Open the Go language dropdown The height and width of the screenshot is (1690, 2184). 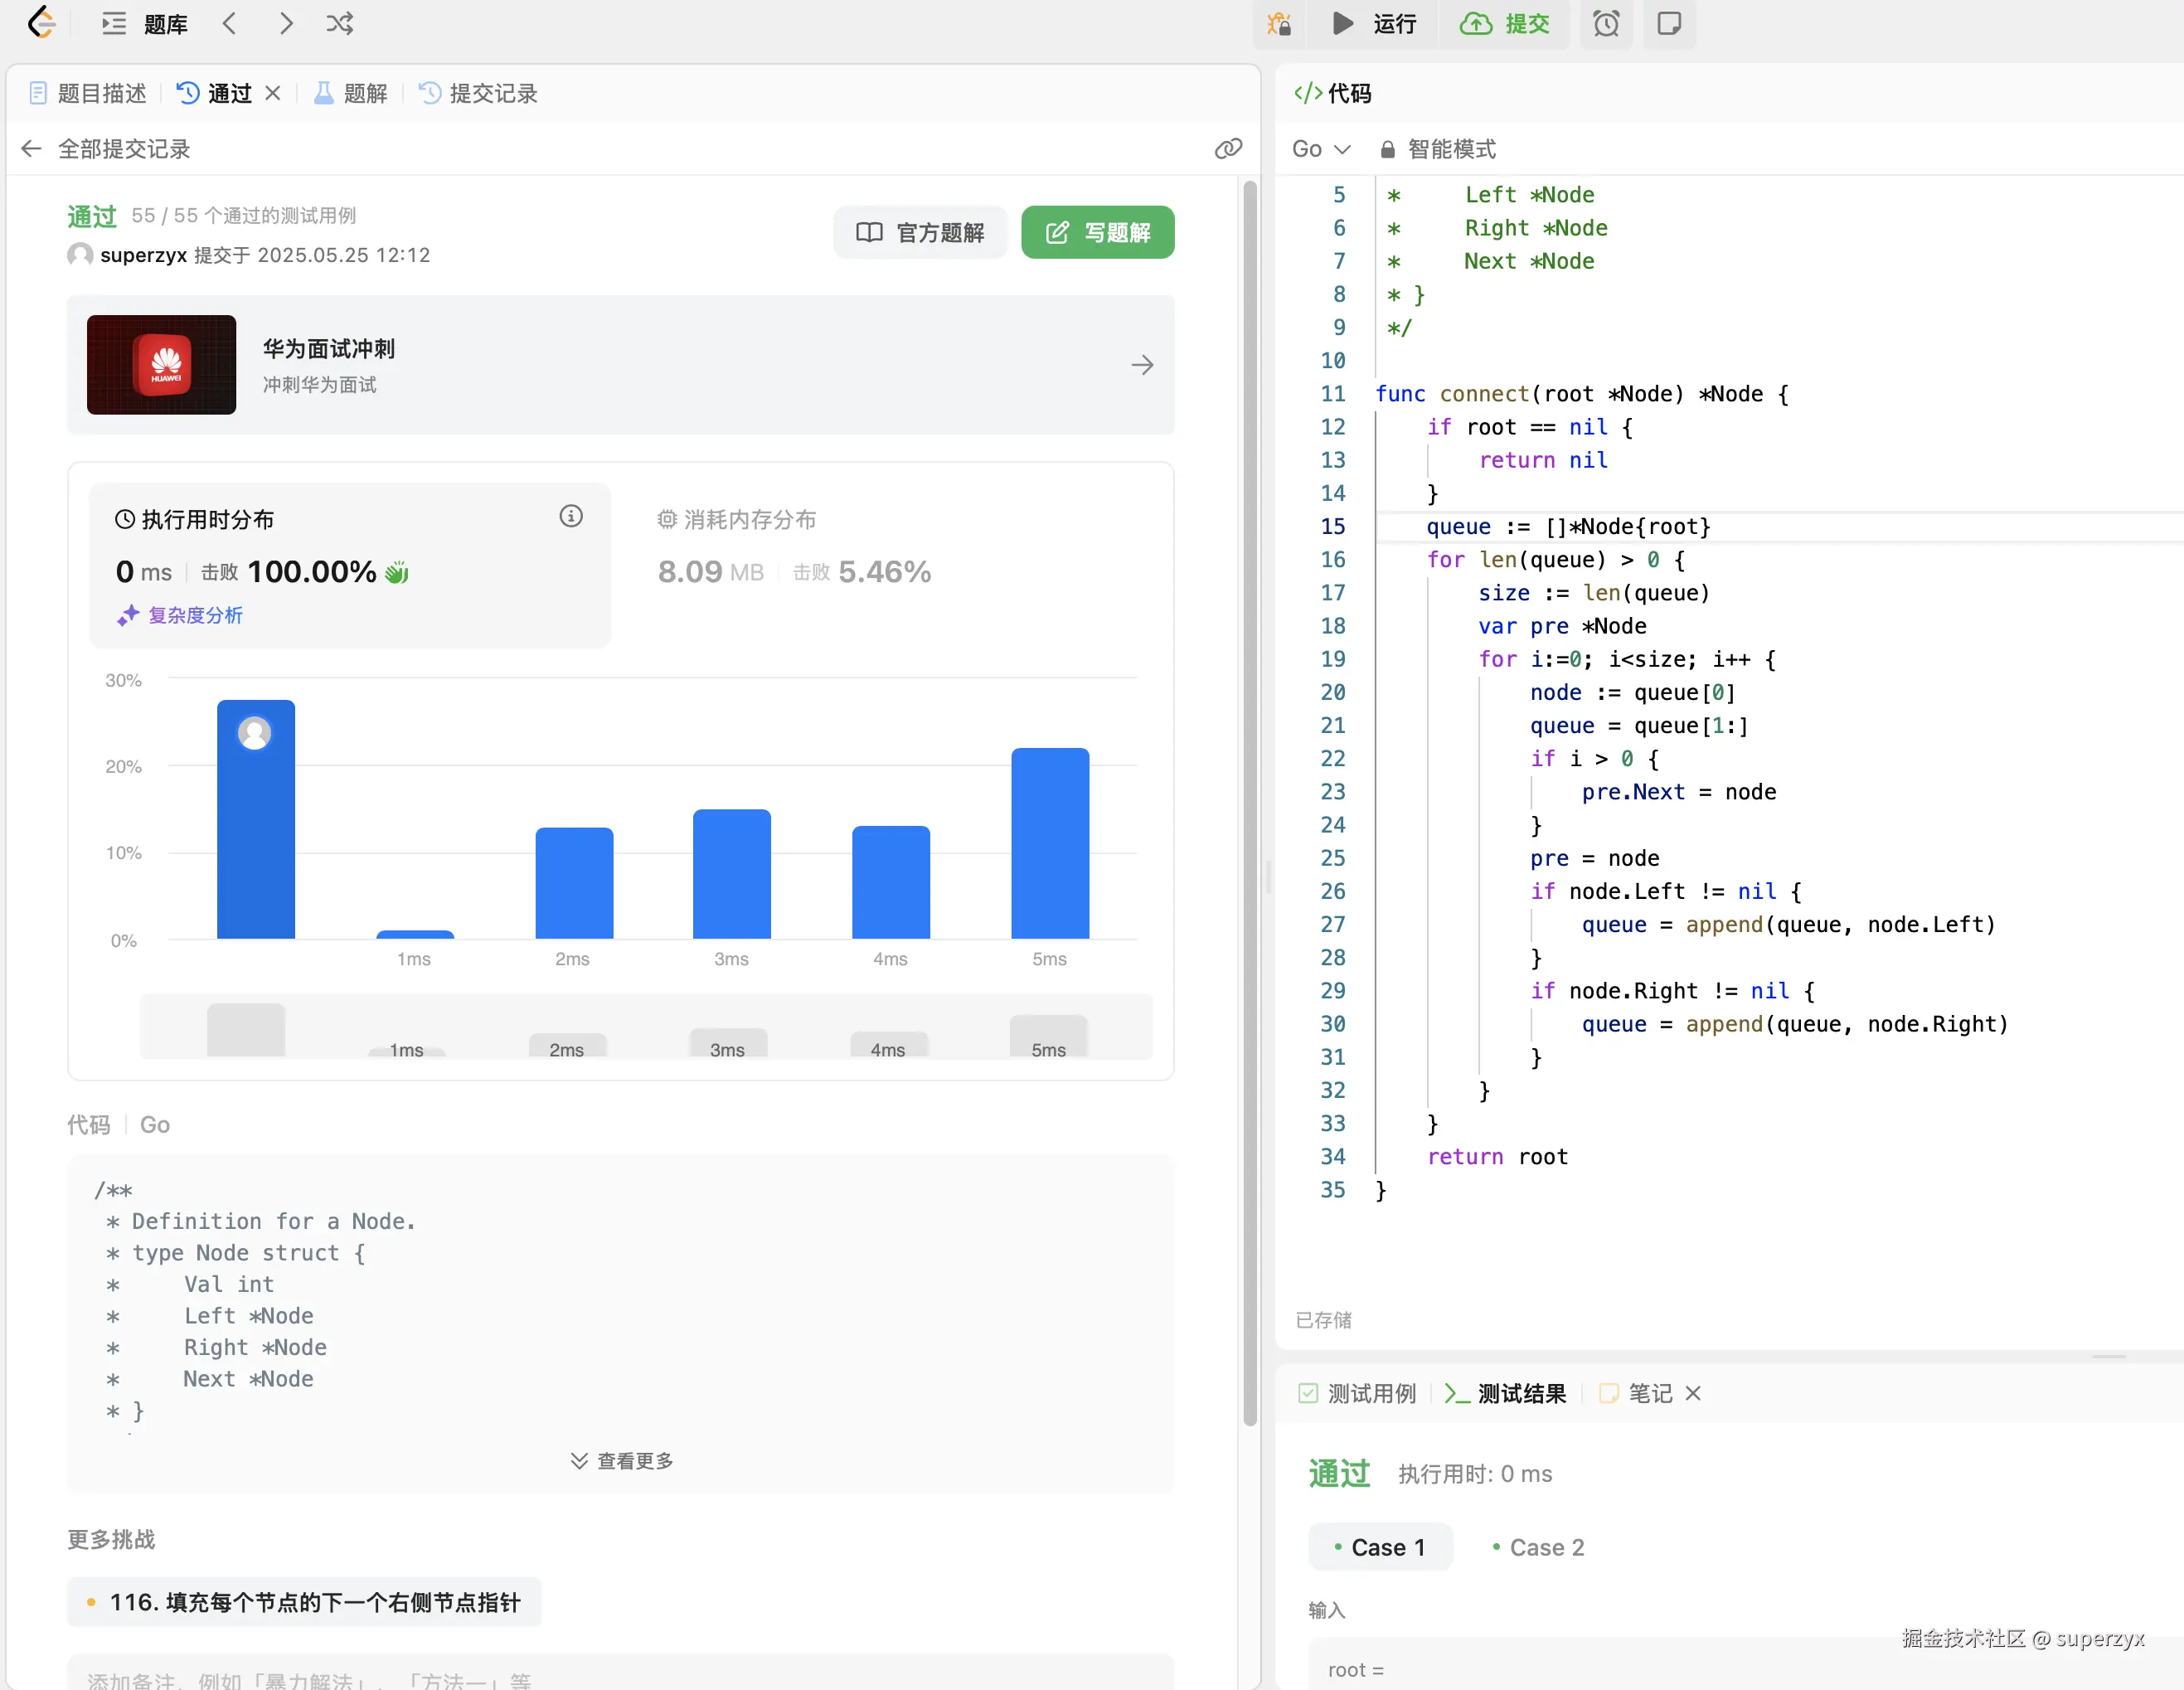click(x=1320, y=149)
